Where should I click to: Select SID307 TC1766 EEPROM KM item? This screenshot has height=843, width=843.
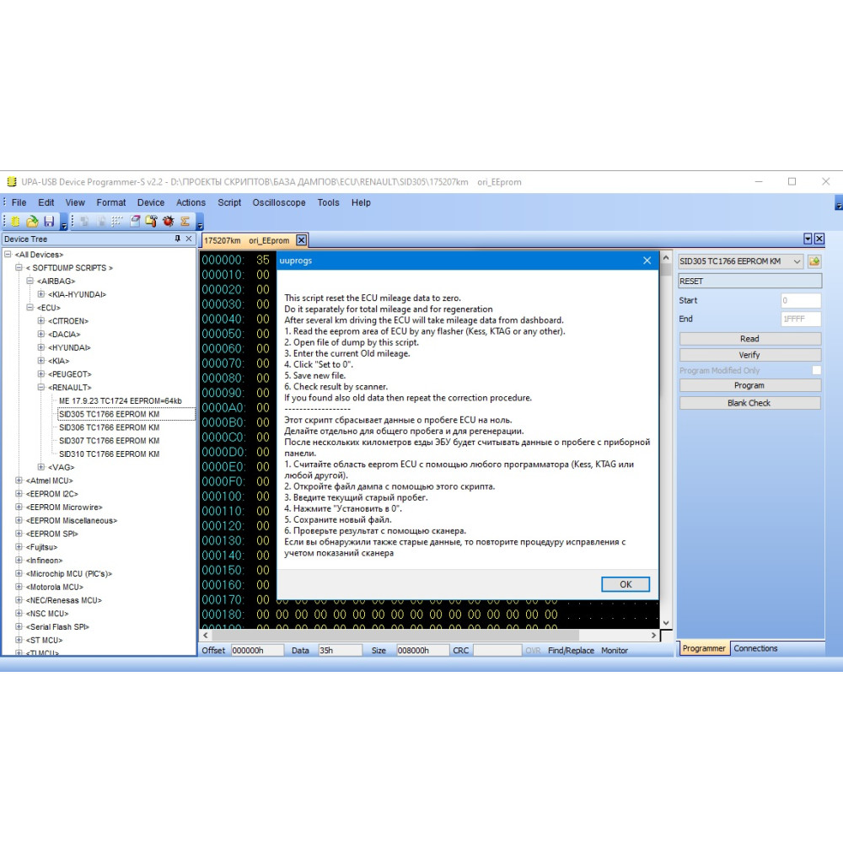pos(109,440)
